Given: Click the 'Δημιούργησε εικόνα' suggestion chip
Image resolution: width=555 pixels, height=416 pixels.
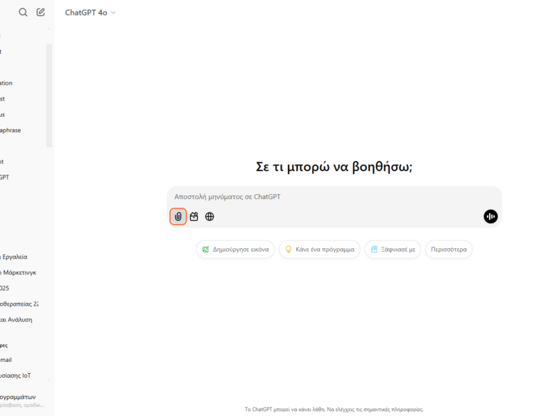Looking at the screenshot, I should tap(235, 250).
